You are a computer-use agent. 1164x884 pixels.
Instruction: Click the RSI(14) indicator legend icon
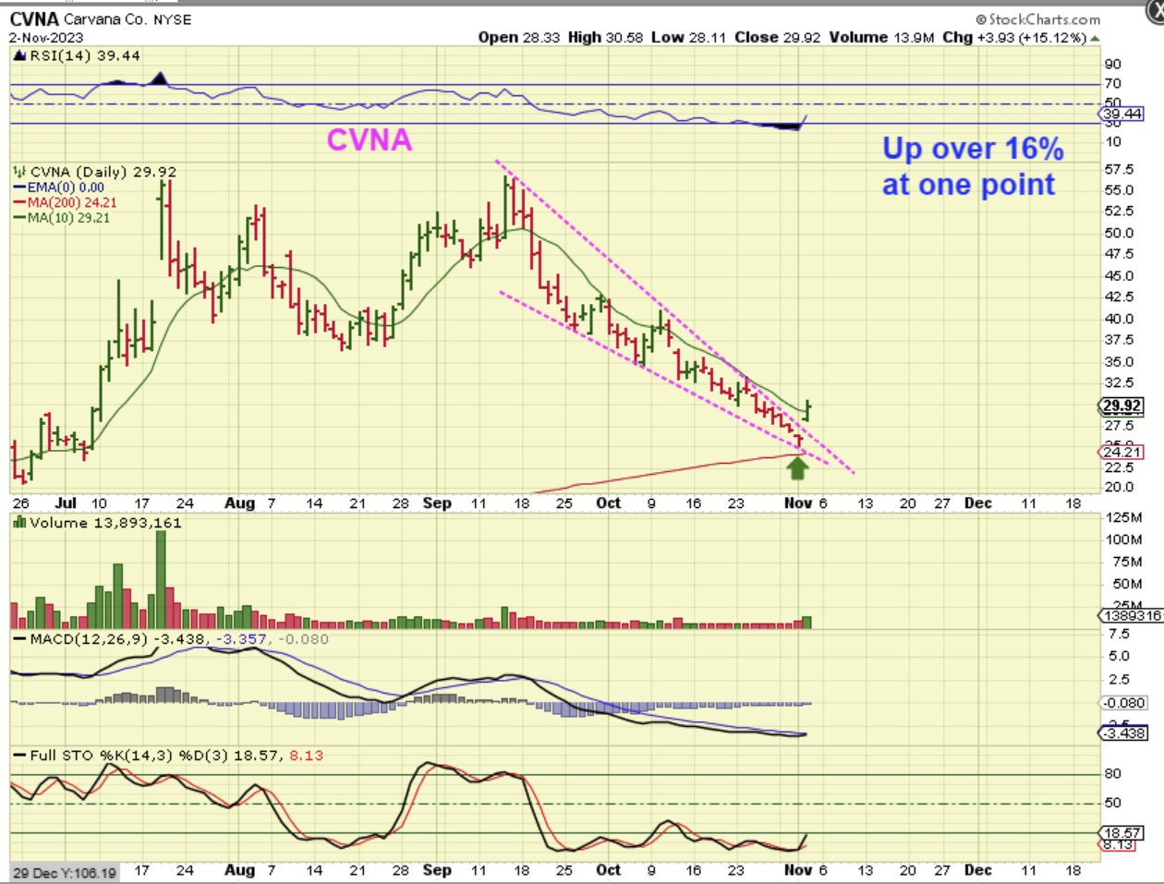(x=20, y=55)
